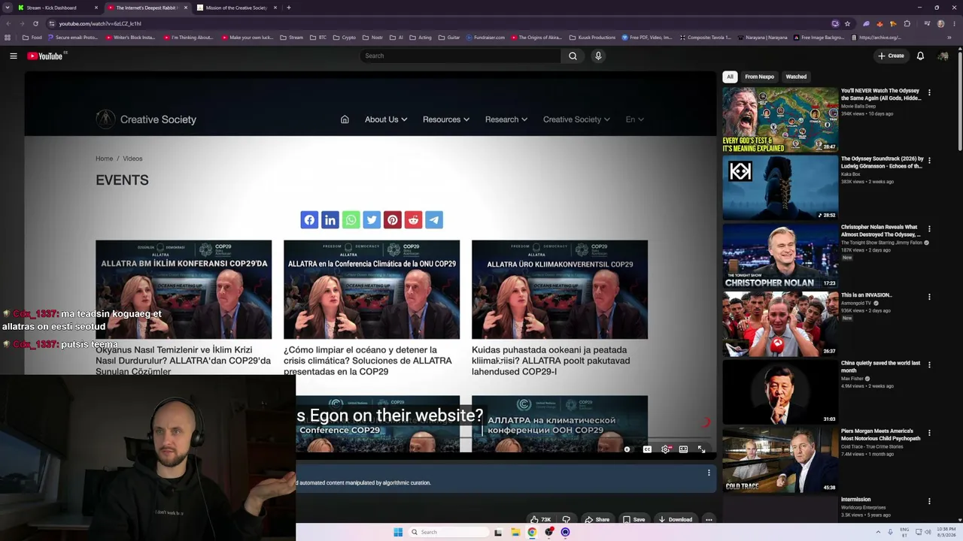Open the Videos breadcrumb link
This screenshot has width=963, height=541.
click(x=132, y=159)
